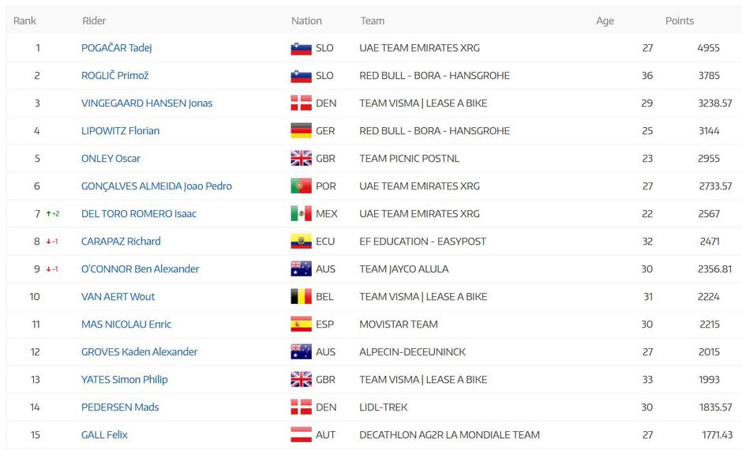742x450 pixels.
Task: Open rider profile POGAČAR Tadej
Action: pos(116,48)
